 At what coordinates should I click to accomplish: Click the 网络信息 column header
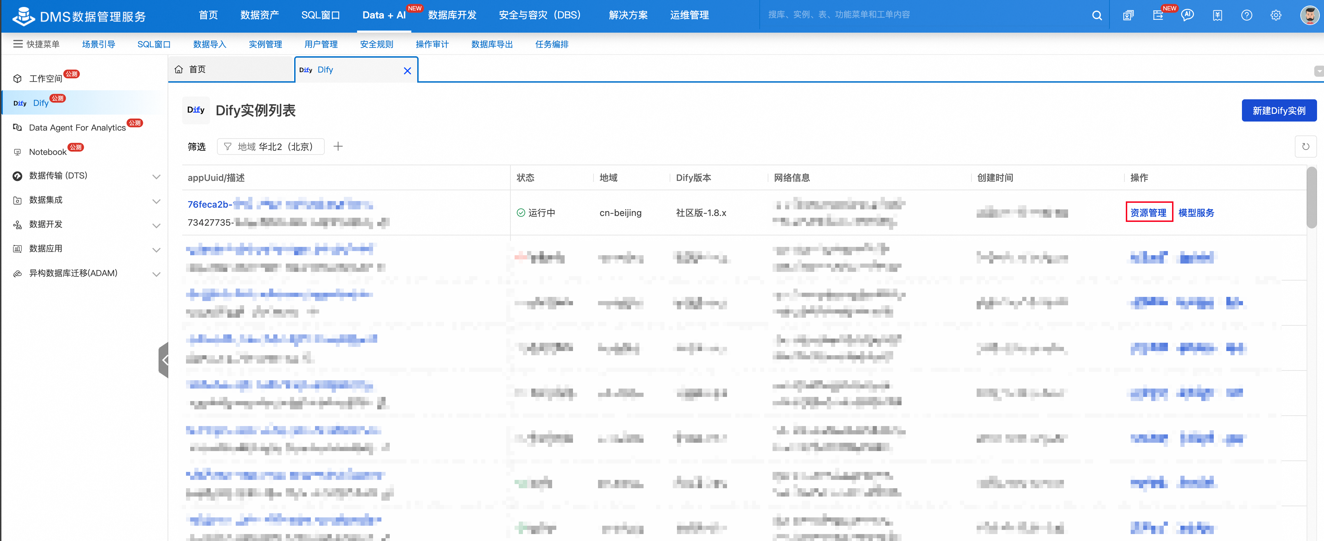pyautogui.click(x=792, y=177)
